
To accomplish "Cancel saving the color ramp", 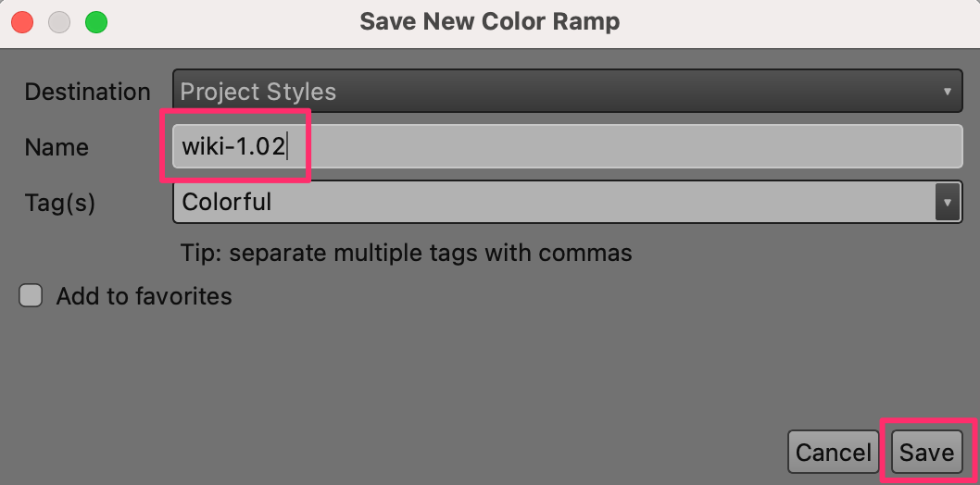I will click(x=833, y=452).
